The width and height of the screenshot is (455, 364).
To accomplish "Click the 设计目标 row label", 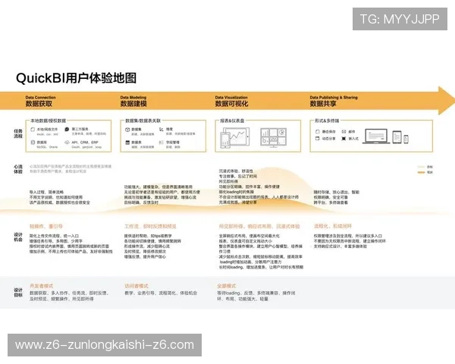I will coord(18,292).
